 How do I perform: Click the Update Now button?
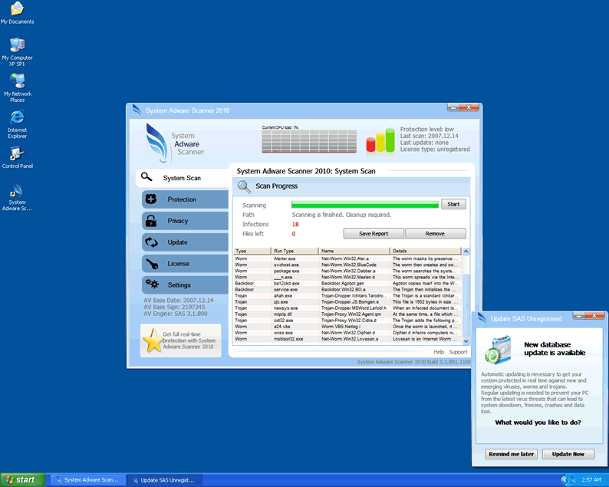568,454
